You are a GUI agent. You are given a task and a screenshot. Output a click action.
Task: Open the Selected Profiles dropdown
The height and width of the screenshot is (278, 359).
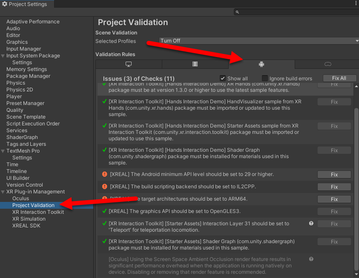click(x=259, y=41)
